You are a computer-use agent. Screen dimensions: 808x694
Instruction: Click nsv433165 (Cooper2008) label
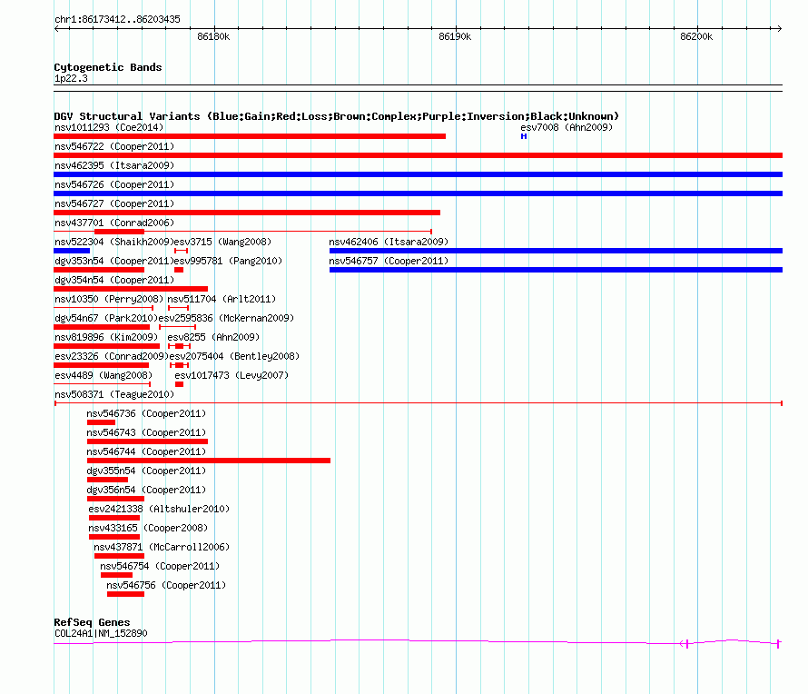[x=148, y=528]
